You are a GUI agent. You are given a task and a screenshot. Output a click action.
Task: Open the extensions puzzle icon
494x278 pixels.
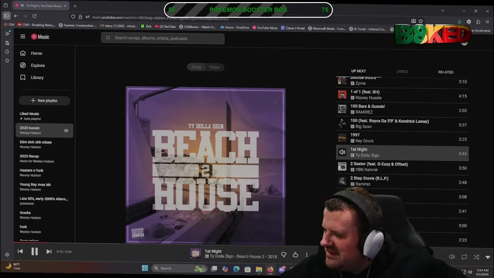(x=478, y=22)
